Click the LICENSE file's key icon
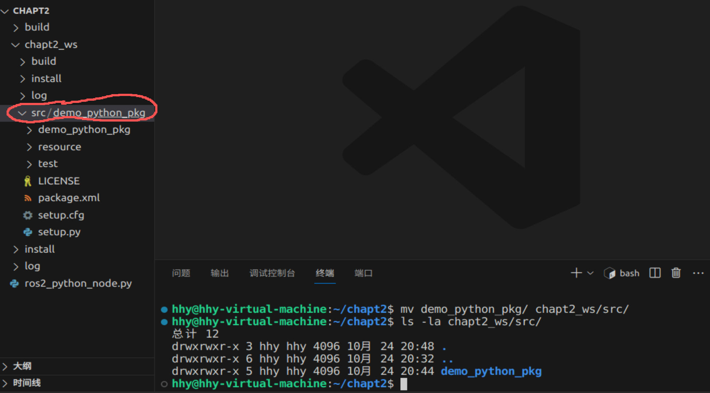This screenshot has width=710, height=393. (x=28, y=181)
